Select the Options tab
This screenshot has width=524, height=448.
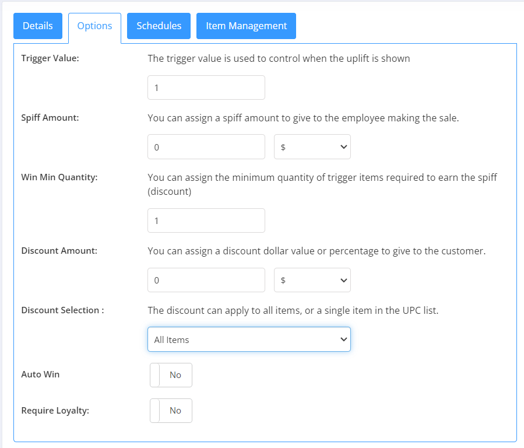pyautogui.click(x=94, y=26)
